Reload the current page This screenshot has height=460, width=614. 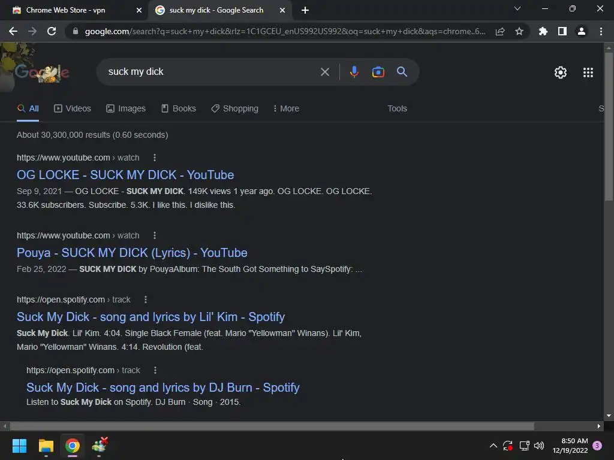(x=52, y=31)
